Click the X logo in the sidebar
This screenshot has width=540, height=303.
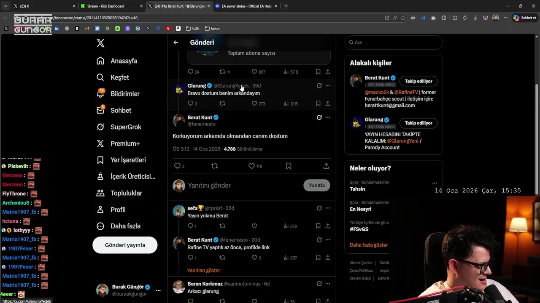tap(100, 43)
